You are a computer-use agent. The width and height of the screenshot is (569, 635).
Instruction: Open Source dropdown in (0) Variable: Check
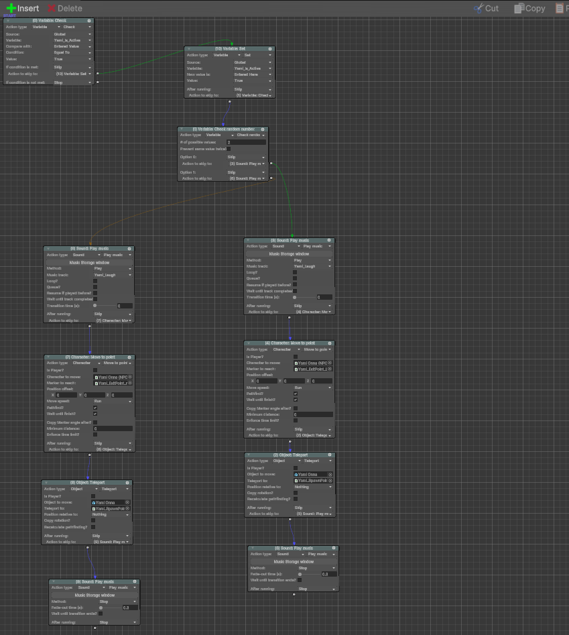(x=72, y=34)
